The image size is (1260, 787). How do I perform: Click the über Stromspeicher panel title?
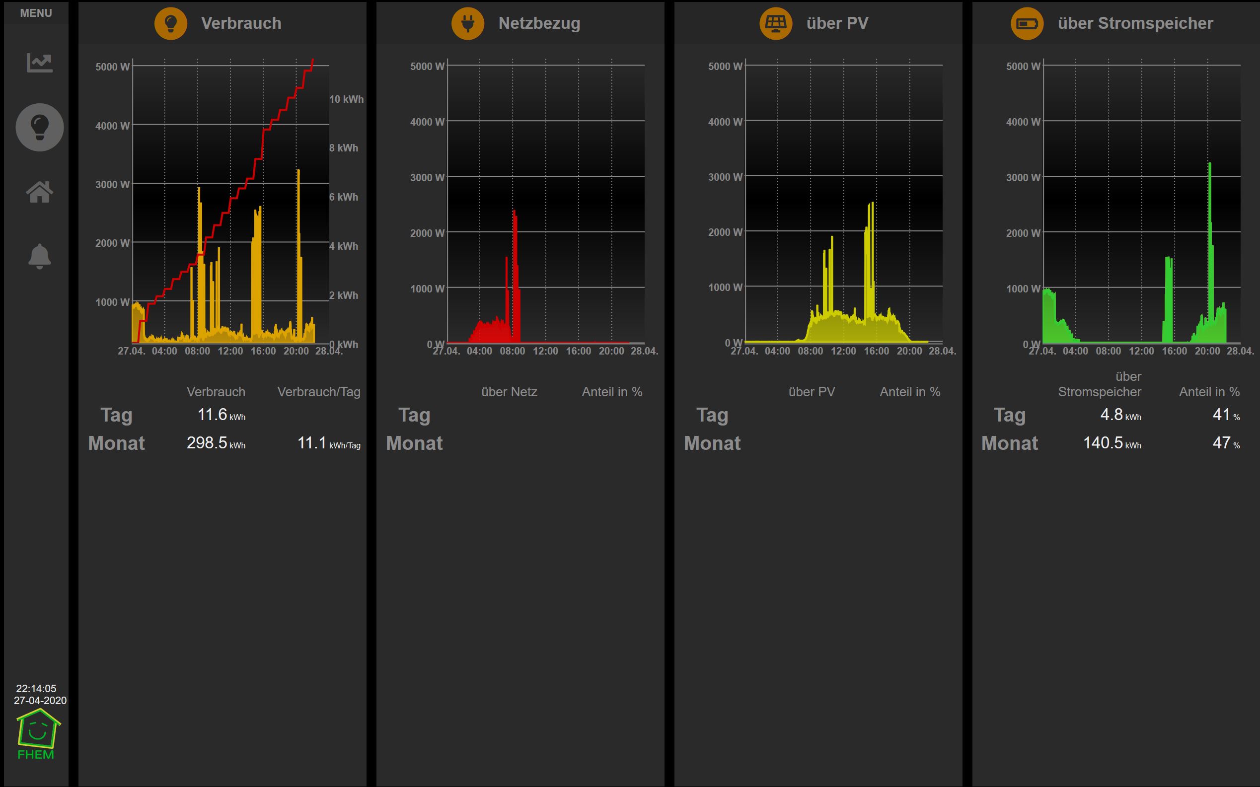pyautogui.click(x=1135, y=23)
